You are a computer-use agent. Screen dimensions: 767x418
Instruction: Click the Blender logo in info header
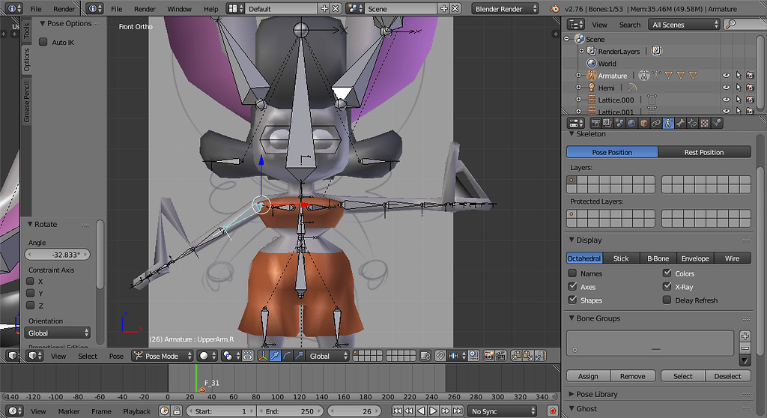point(554,9)
